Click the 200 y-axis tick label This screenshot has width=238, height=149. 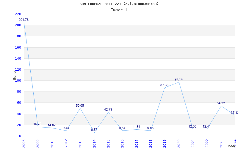point(18,25)
